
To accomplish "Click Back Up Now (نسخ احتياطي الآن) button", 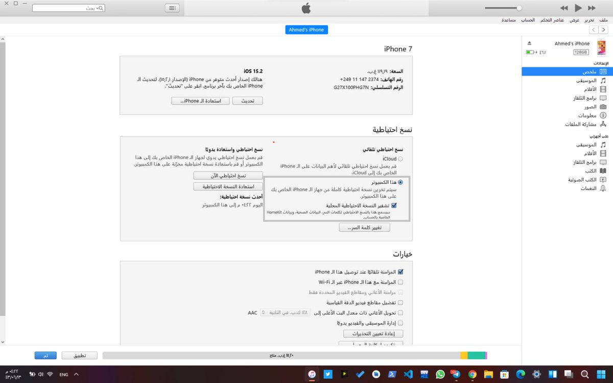I will point(228,176).
